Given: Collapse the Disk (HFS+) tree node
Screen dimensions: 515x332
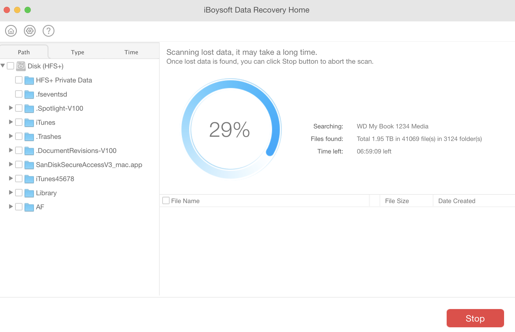Looking at the screenshot, I should (x=3, y=66).
